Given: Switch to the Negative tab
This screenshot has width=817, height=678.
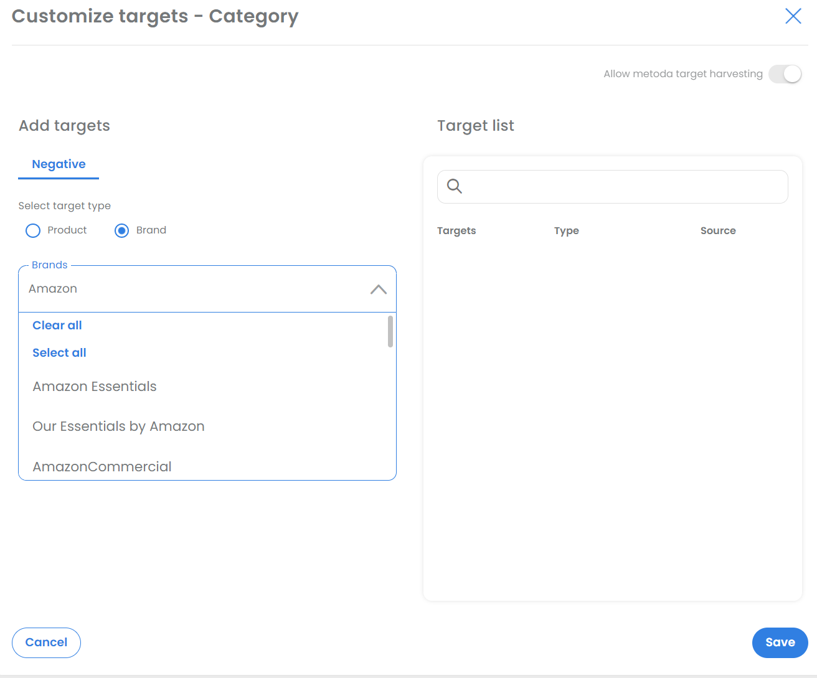Looking at the screenshot, I should (x=59, y=164).
